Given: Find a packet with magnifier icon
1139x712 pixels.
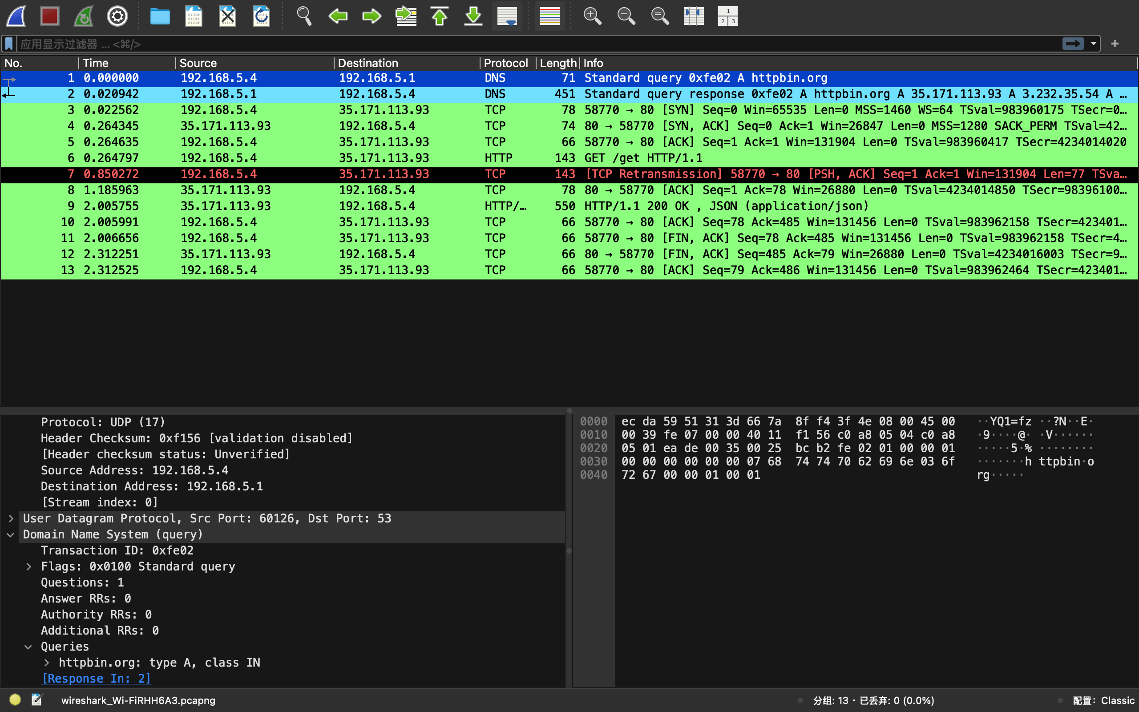Looking at the screenshot, I should pos(304,16).
